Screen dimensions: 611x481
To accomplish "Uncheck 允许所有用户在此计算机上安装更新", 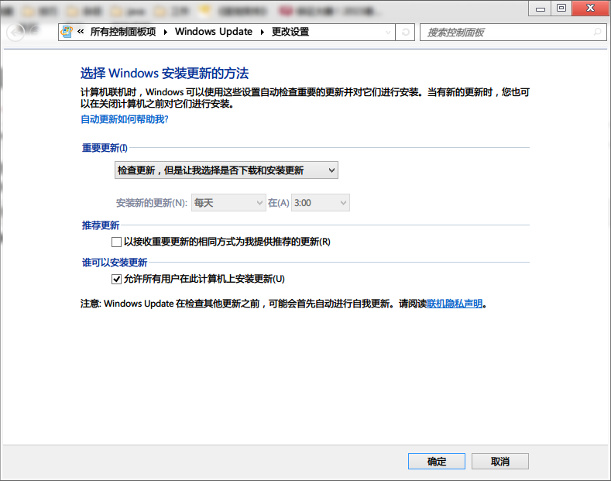I will click(116, 279).
